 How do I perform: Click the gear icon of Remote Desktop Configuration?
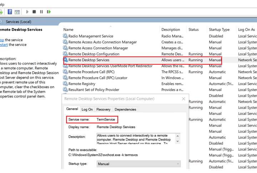pos(65,54)
